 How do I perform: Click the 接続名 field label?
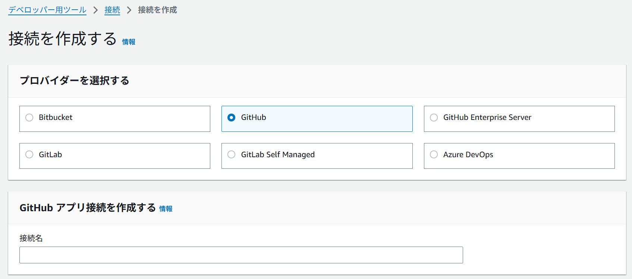(x=31, y=238)
